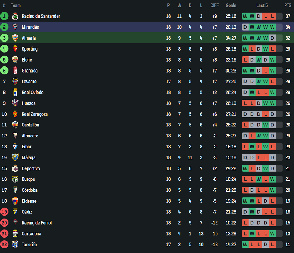Viewport: 294px width, 253px height.
Task: Click Elche's most recent W result badge
Action: (x=272, y=60)
